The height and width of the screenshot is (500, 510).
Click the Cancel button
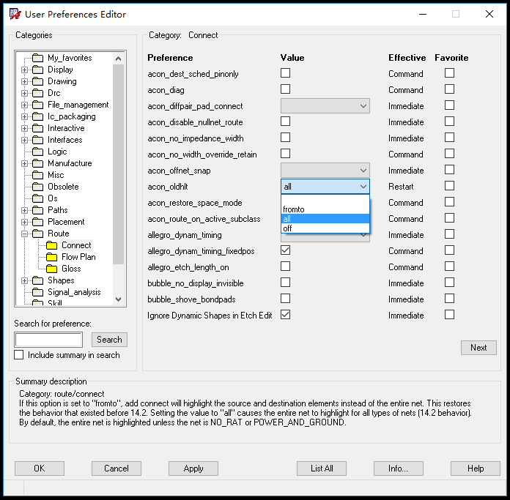click(x=117, y=469)
